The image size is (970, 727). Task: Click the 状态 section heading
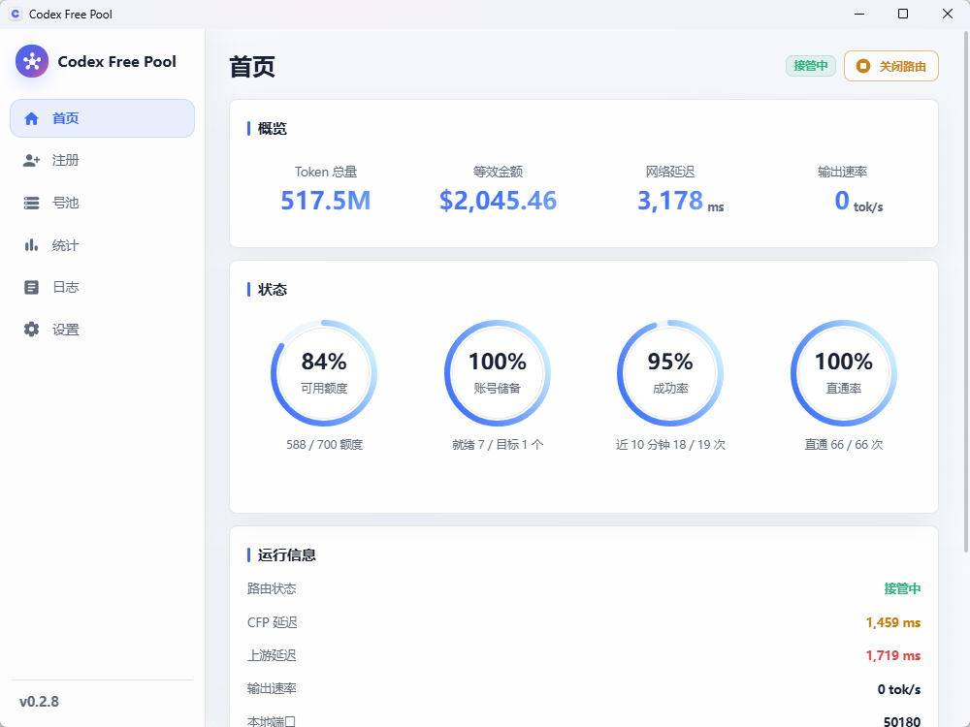tap(273, 289)
